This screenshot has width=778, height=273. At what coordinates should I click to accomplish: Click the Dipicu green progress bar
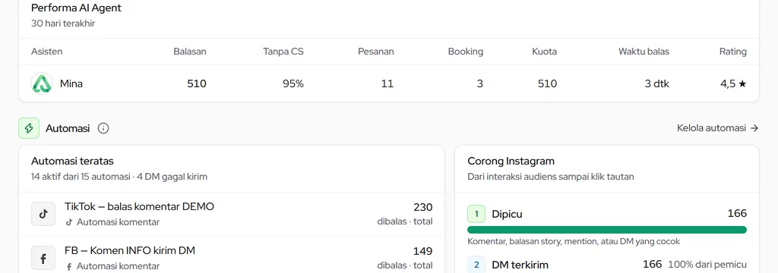[607, 230]
